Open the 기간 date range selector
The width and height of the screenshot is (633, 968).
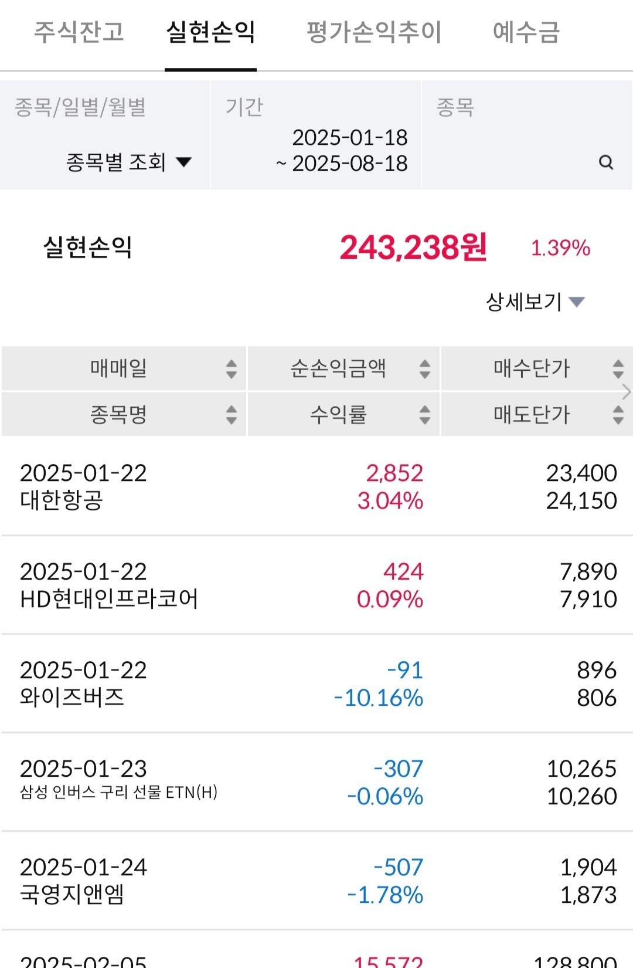[316, 135]
